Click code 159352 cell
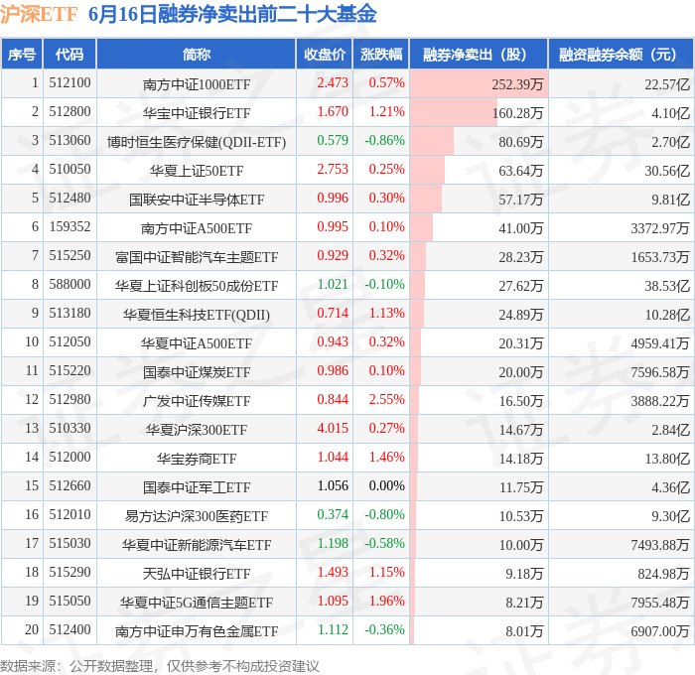The width and height of the screenshot is (695, 675). pos(69,227)
